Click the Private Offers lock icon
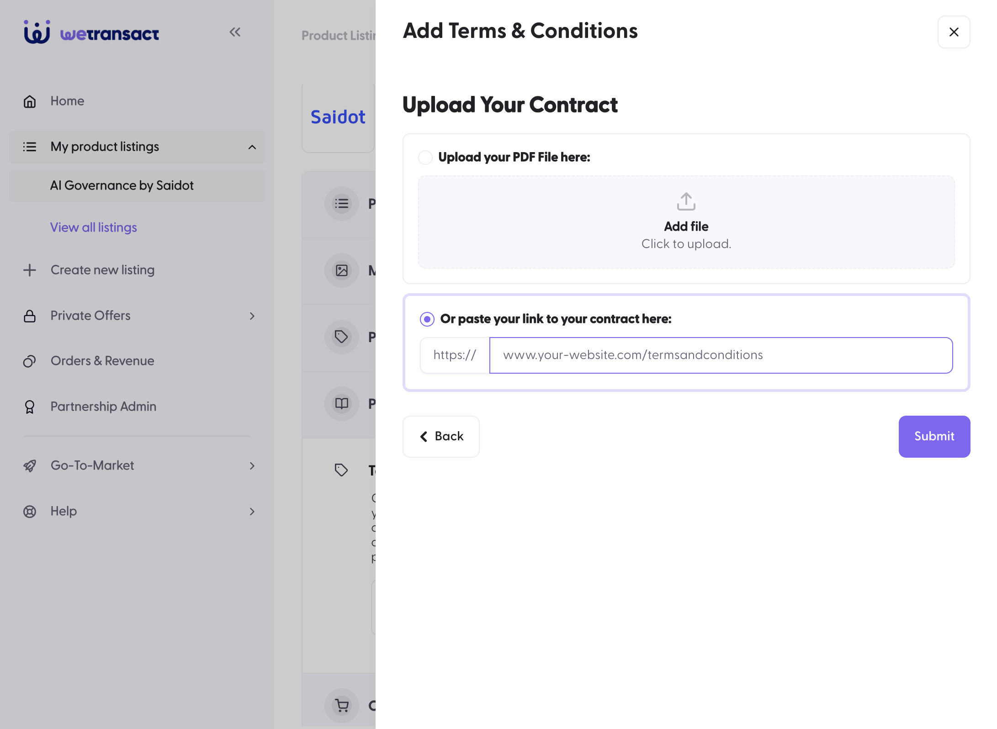The height and width of the screenshot is (729, 997). 30,316
